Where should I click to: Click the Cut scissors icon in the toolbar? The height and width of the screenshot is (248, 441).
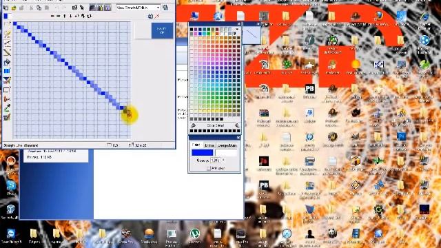32,8
